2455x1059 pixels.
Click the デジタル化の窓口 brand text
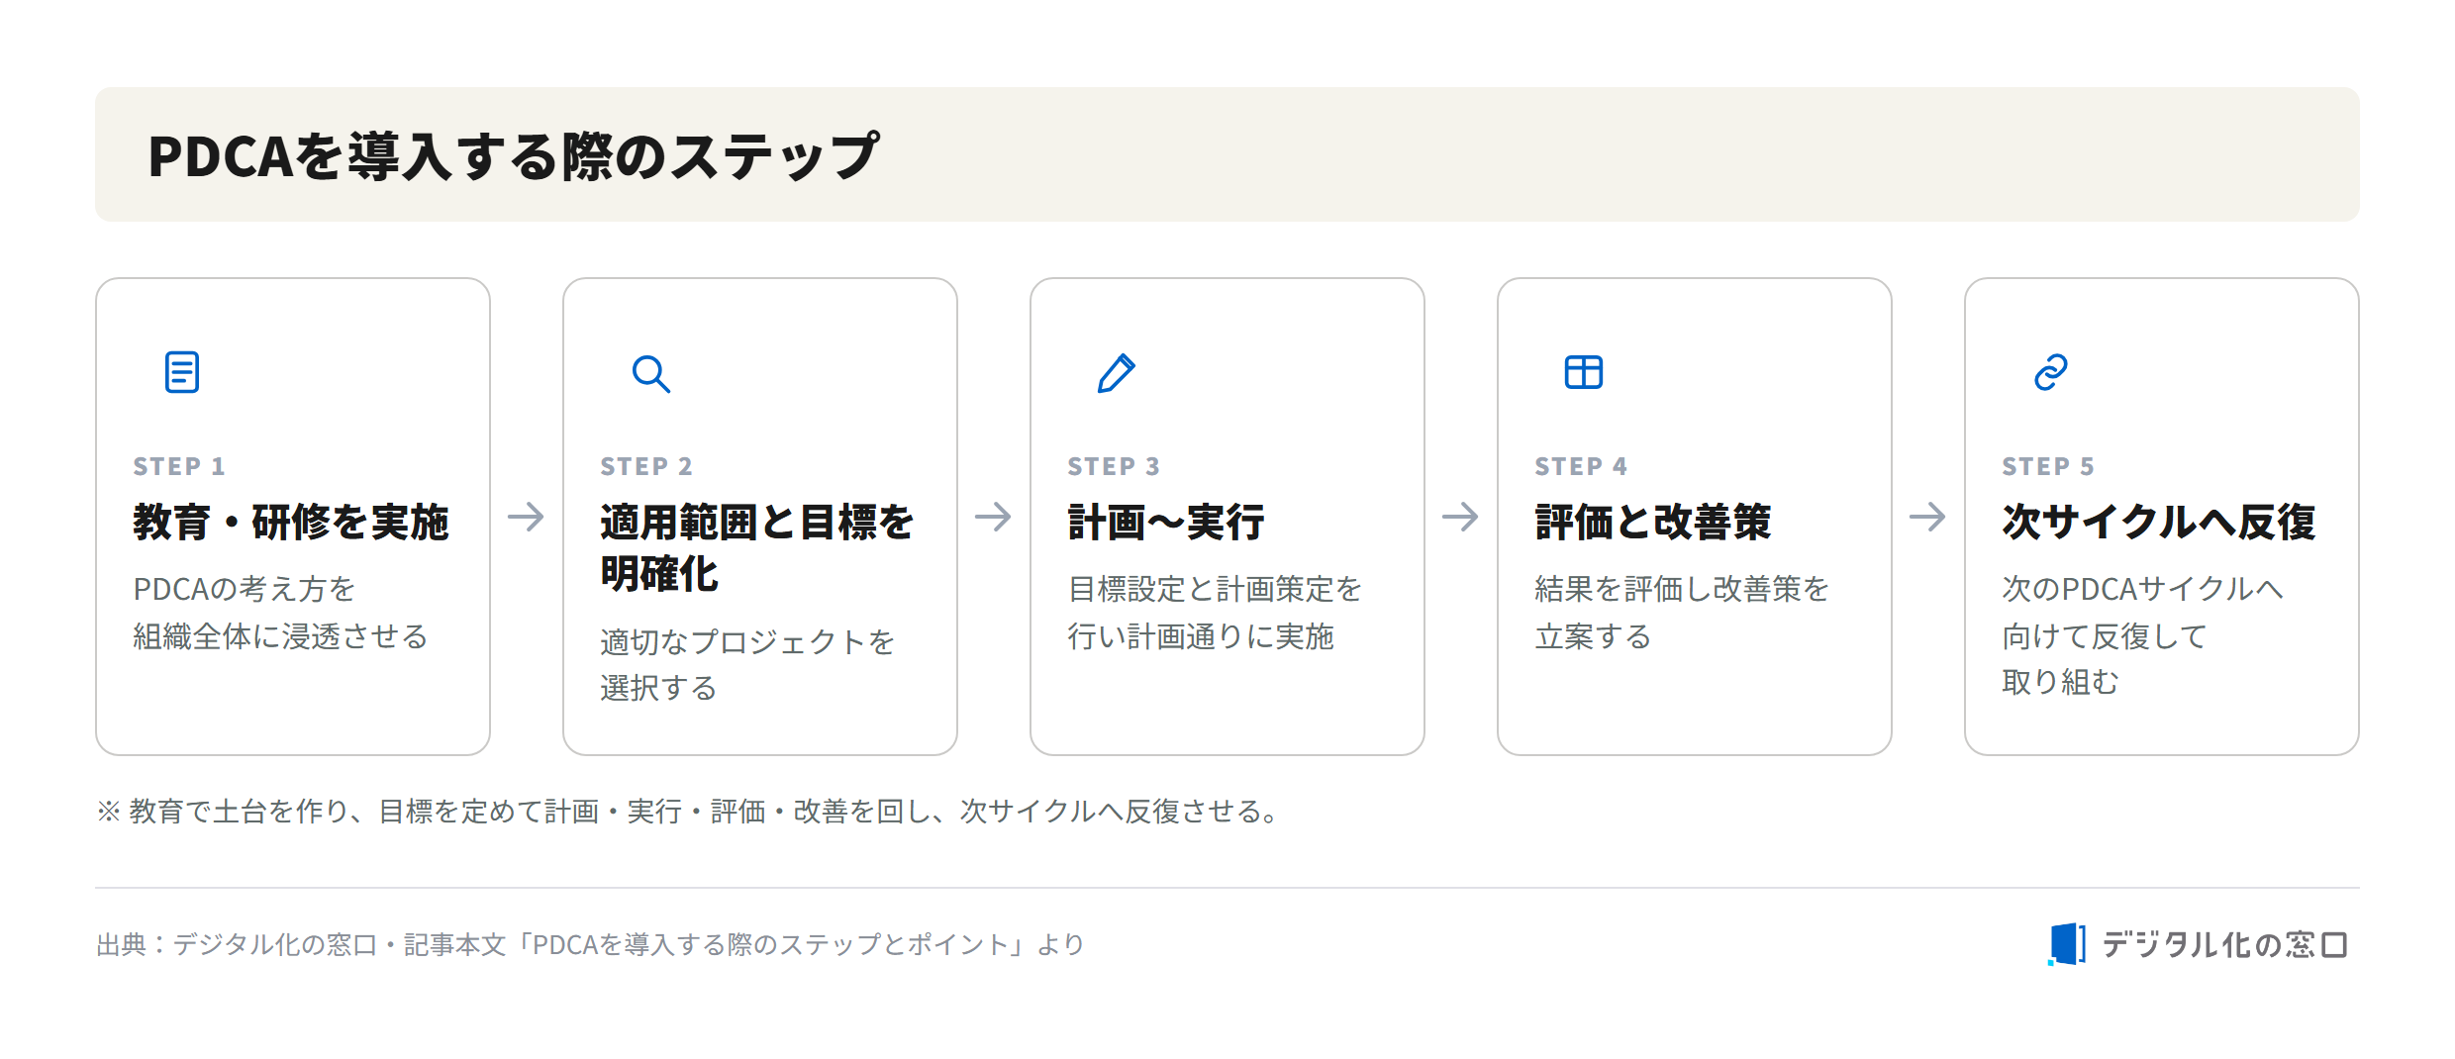click(2224, 944)
